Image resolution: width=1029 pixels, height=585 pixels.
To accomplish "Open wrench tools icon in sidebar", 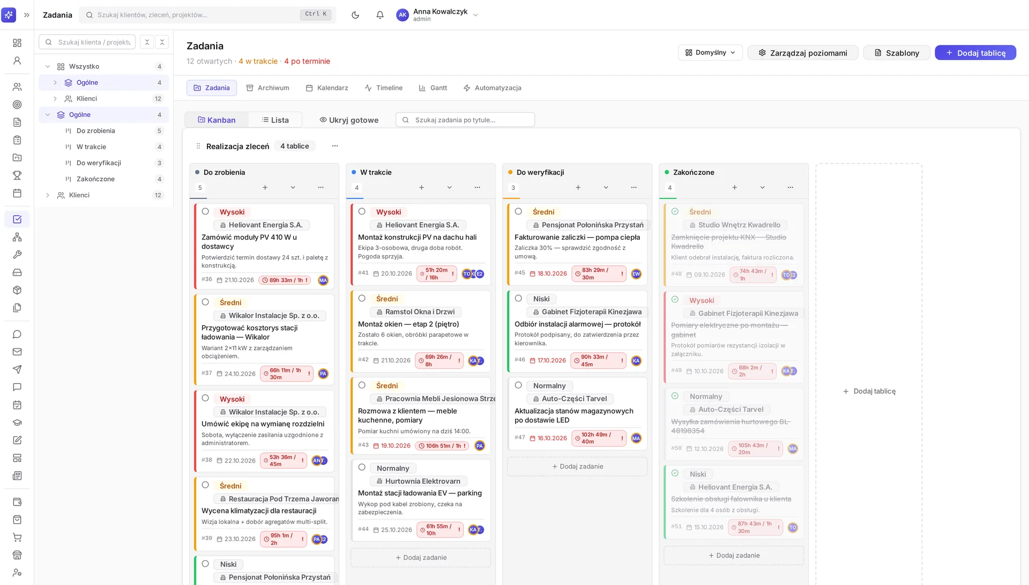I will coord(17,254).
